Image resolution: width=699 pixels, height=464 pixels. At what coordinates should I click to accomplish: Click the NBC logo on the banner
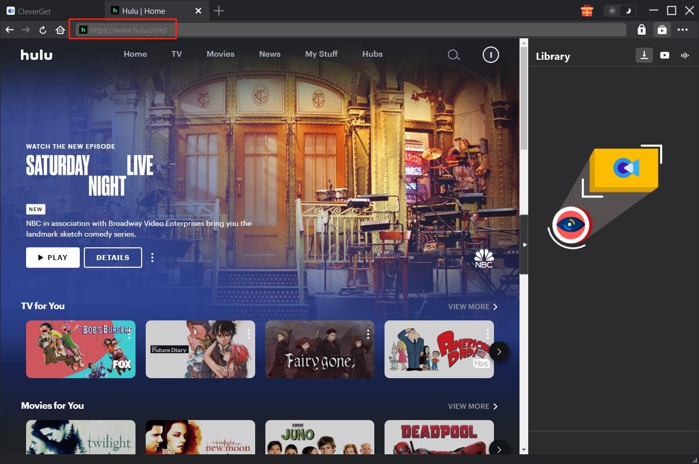(x=483, y=258)
